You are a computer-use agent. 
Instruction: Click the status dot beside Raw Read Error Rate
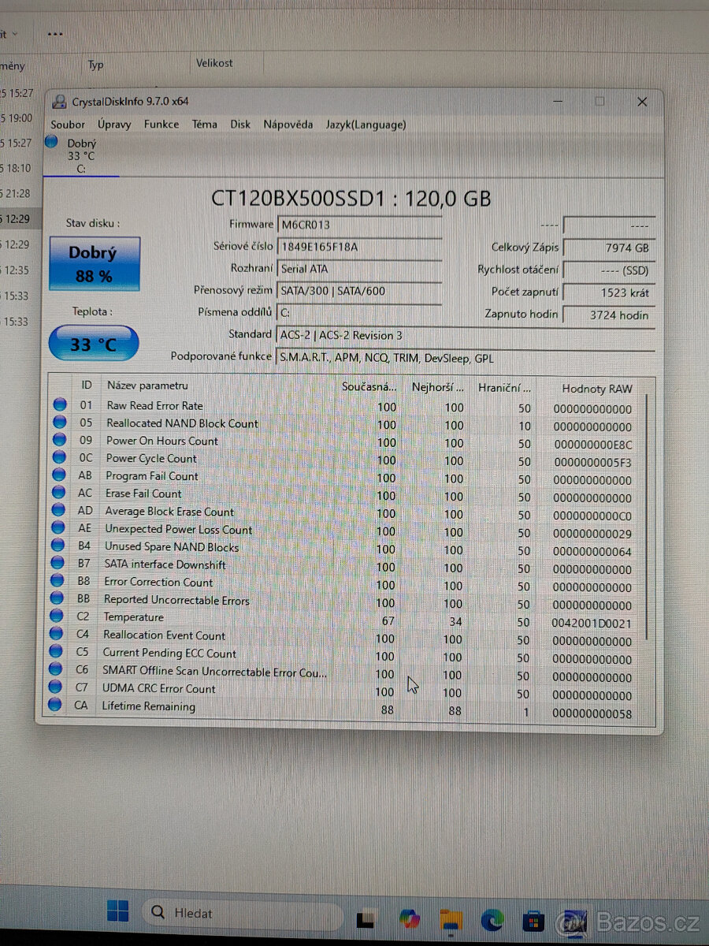(59, 406)
